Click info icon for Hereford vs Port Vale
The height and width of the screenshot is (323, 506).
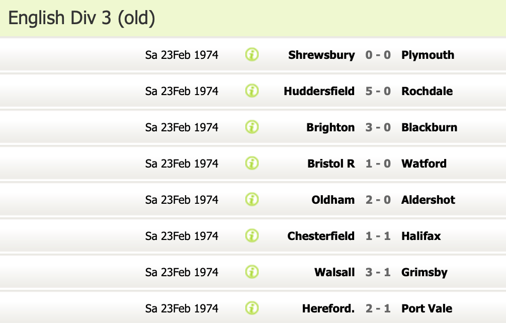pos(252,308)
